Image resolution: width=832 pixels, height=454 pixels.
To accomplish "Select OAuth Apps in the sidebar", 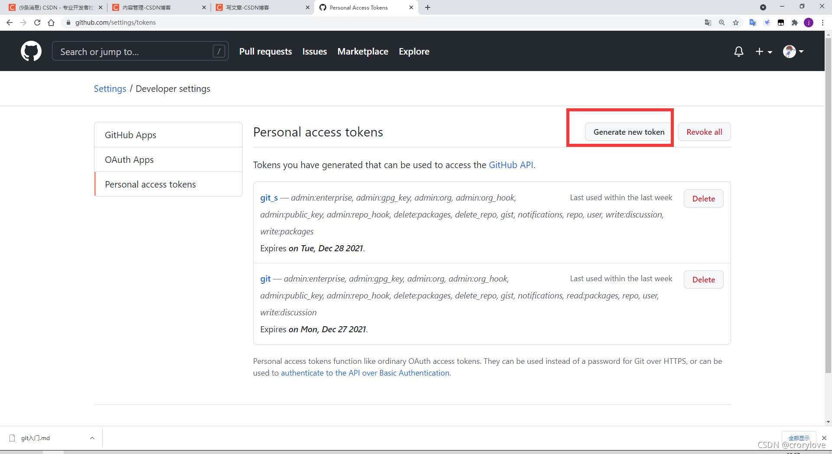I will click(x=168, y=160).
